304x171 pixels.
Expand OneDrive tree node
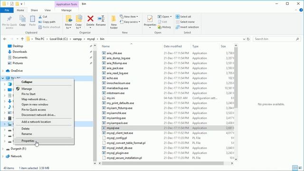[3, 71]
